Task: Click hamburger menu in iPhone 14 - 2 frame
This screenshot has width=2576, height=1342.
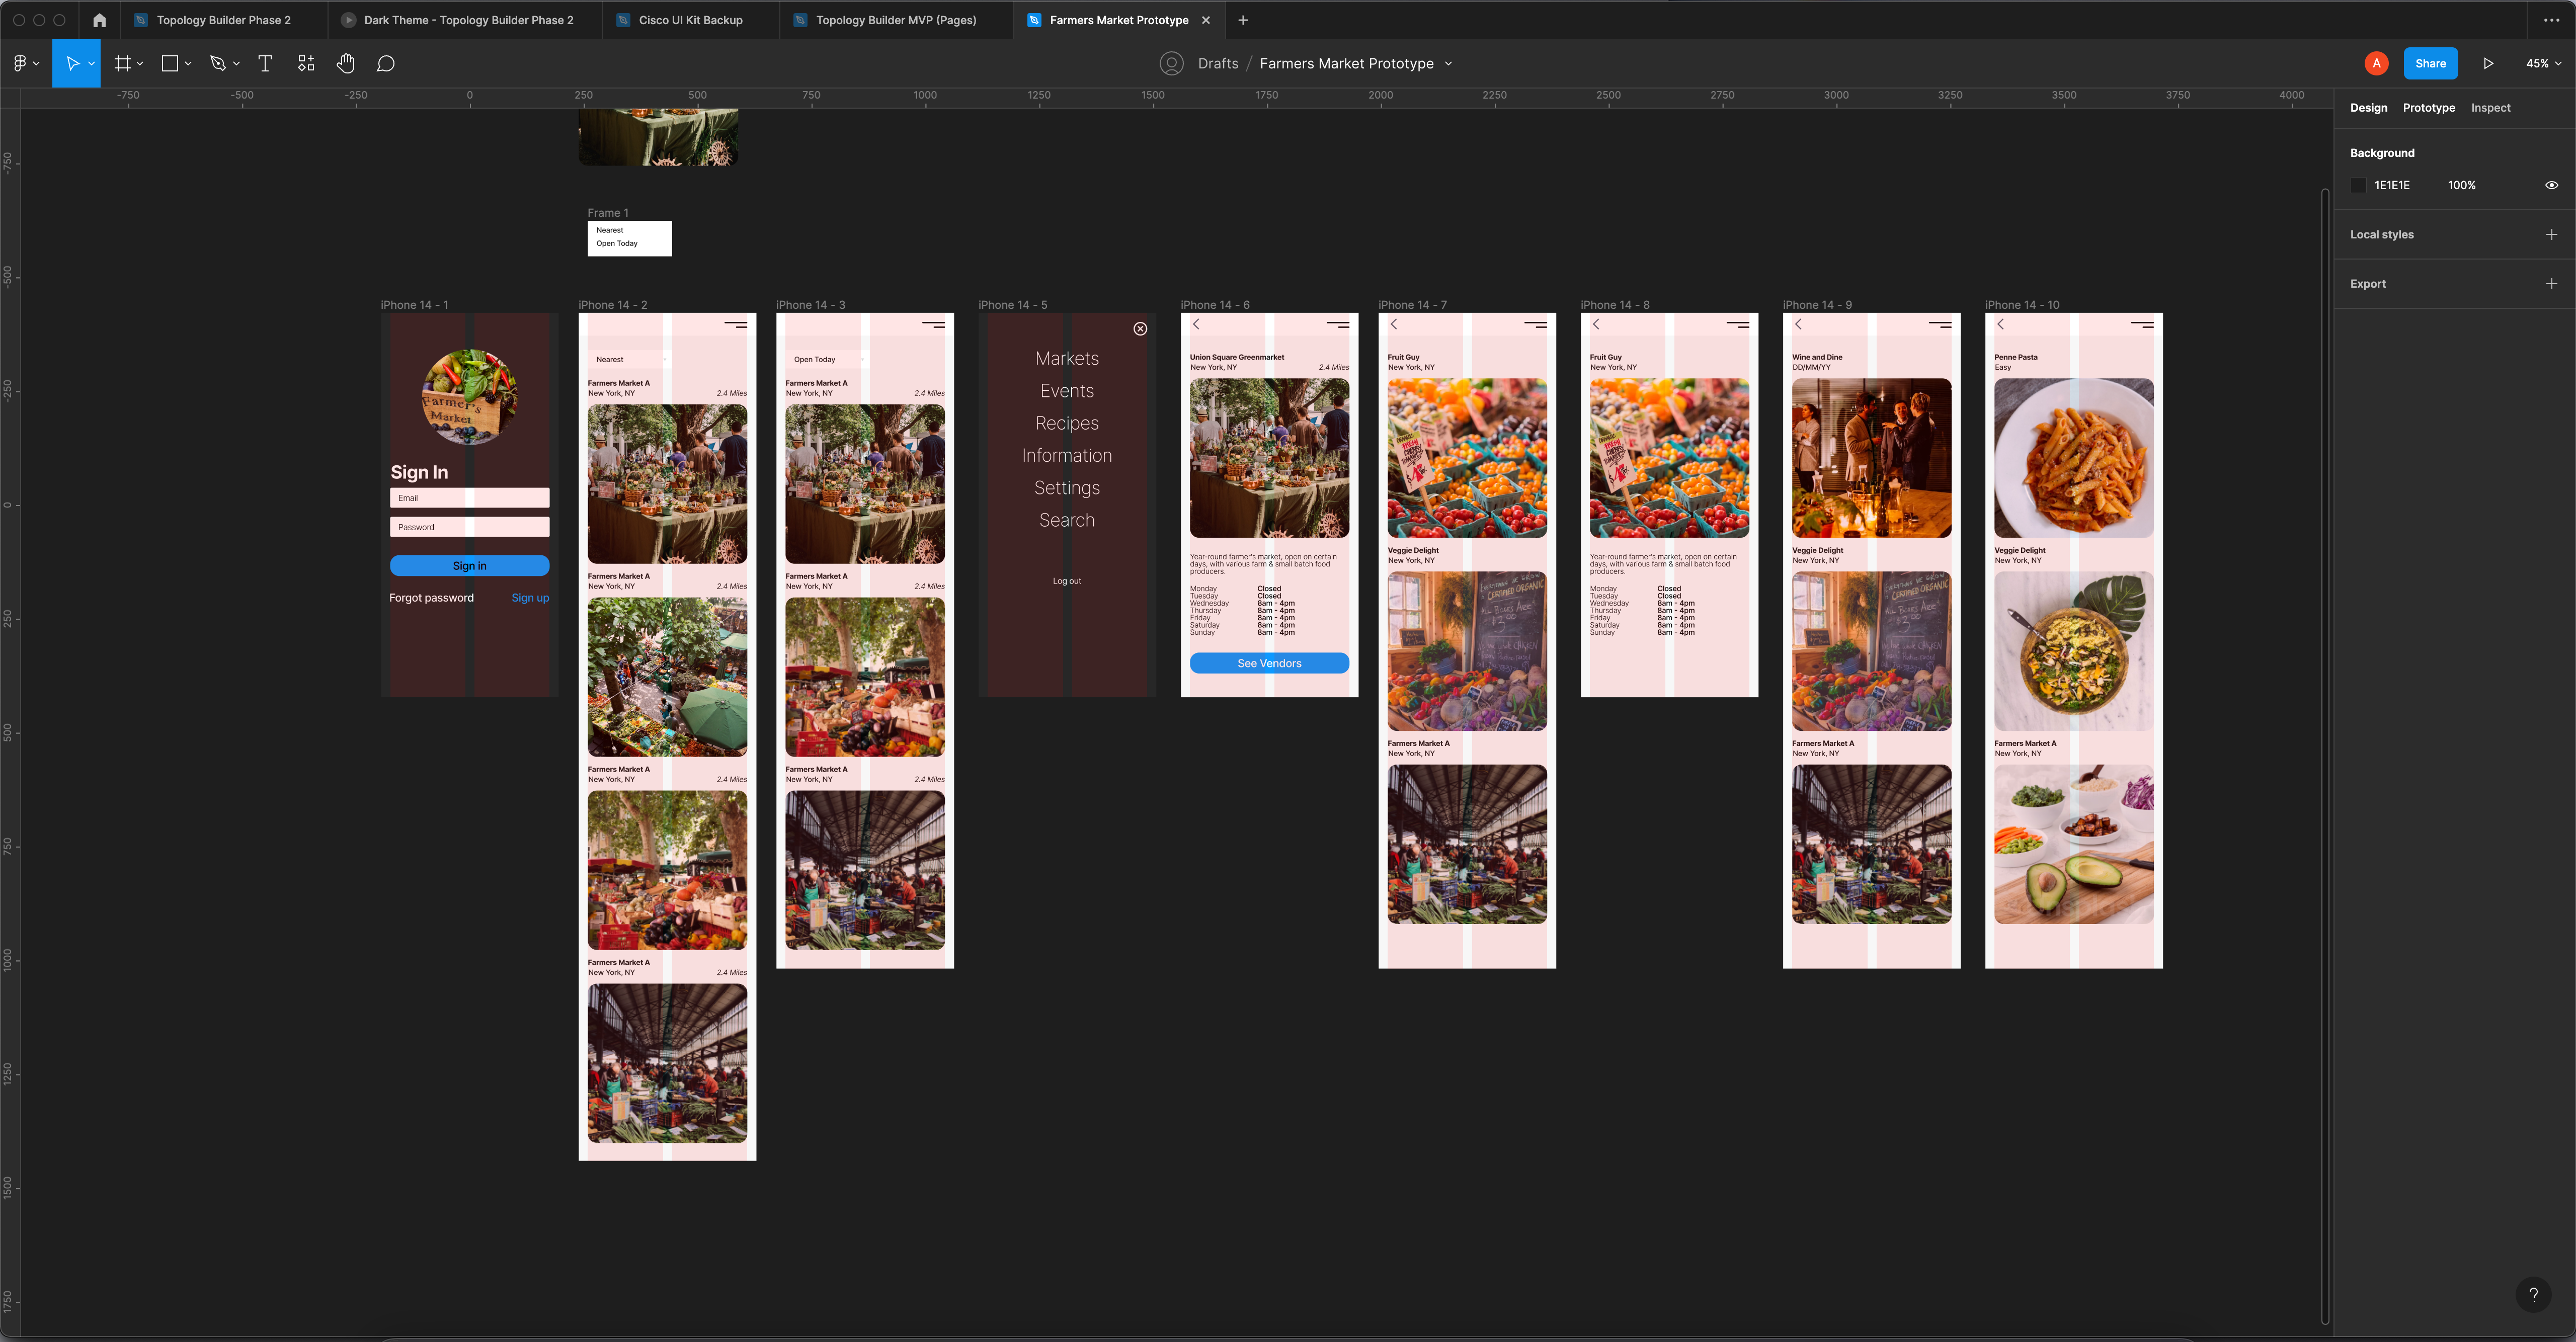Action: coord(736,324)
